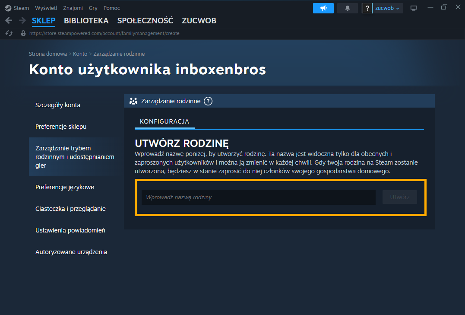Open Ustawienia powiadomień in the sidebar
The image size is (465, 315).
(x=70, y=230)
